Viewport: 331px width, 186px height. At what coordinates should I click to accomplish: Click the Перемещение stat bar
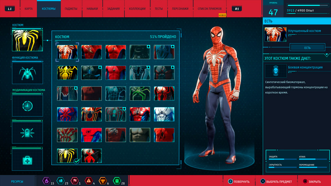pyautogui.click(x=313, y=167)
